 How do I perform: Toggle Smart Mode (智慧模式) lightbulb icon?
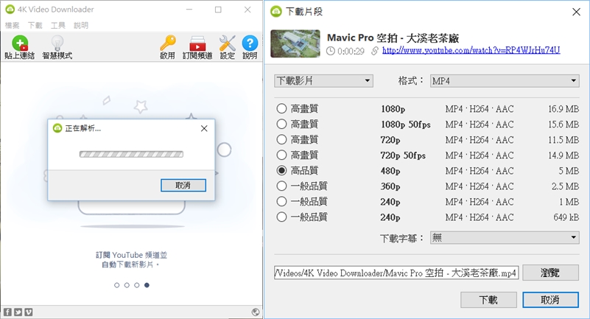point(57,47)
